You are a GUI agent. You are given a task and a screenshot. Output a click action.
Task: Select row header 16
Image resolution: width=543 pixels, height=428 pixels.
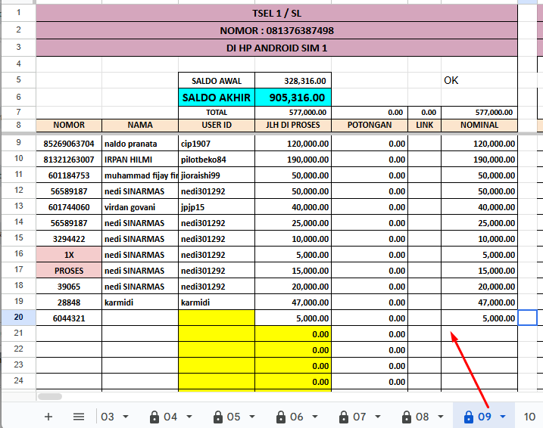point(18,254)
